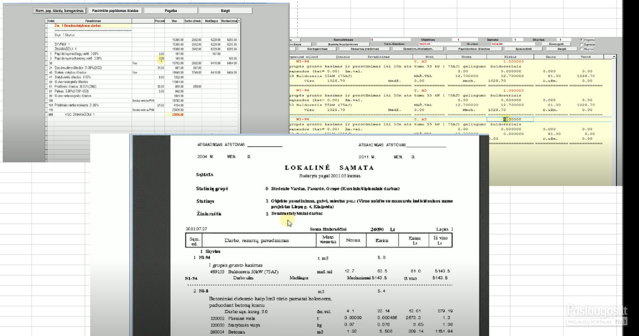Viewport: 639px width, 336px height.
Task: Click the Procent column header
Action: (x=160, y=21)
